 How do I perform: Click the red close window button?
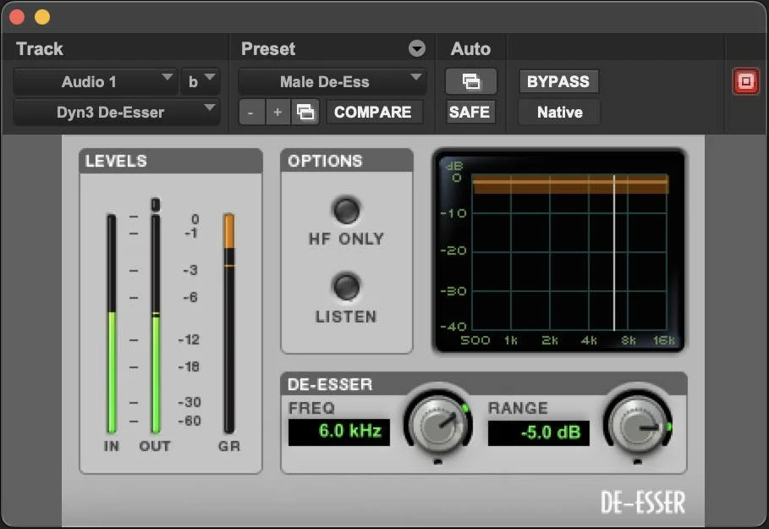(17, 17)
